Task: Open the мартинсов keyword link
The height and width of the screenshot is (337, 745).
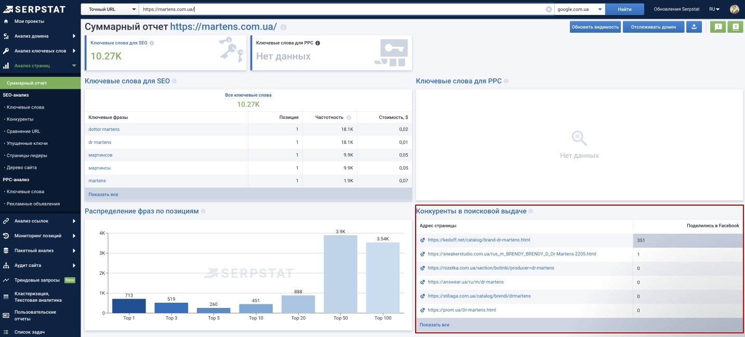Action: [100, 155]
